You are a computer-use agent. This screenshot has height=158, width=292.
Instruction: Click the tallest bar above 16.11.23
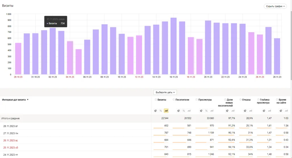point(174,46)
